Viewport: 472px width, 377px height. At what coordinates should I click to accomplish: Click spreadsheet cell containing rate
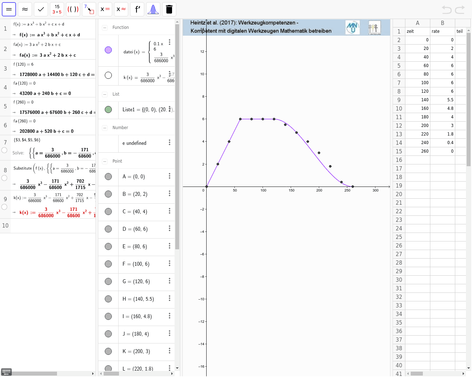click(442, 31)
